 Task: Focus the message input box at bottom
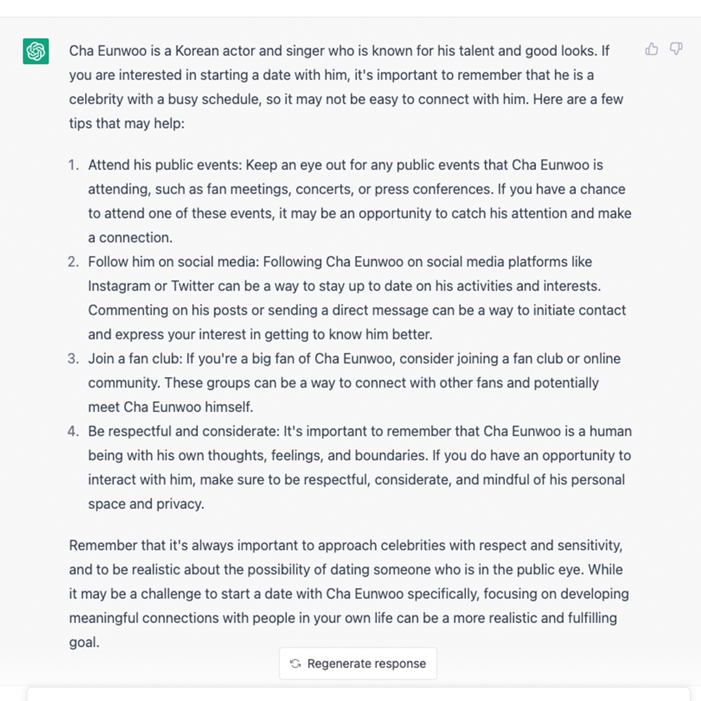coord(358,695)
